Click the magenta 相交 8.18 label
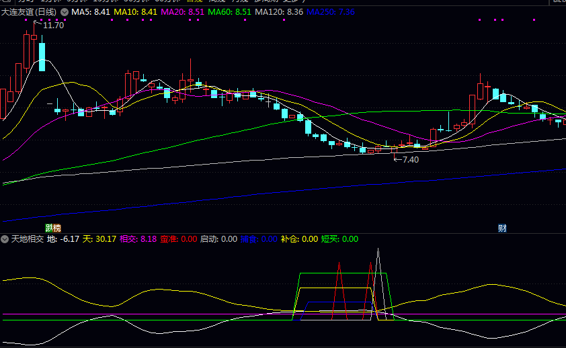The image size is (566, 348). (x=138, y=239)
